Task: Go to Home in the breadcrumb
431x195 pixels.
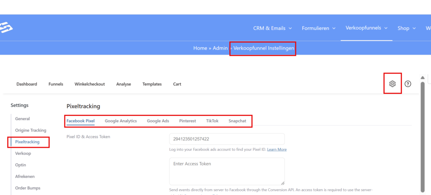Action: click(200, 48)
